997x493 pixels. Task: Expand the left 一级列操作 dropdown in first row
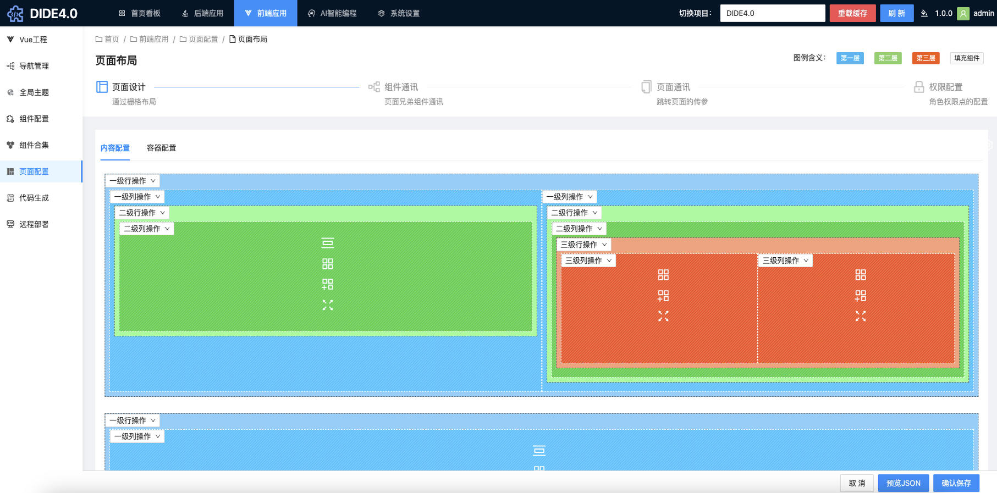coord(137,197)
